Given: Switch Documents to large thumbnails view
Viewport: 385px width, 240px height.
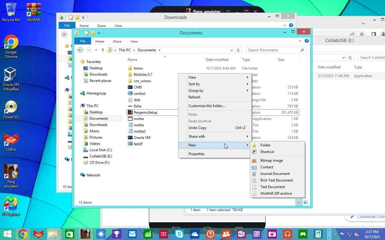Looking at the screenshot, I should (305, 202).
